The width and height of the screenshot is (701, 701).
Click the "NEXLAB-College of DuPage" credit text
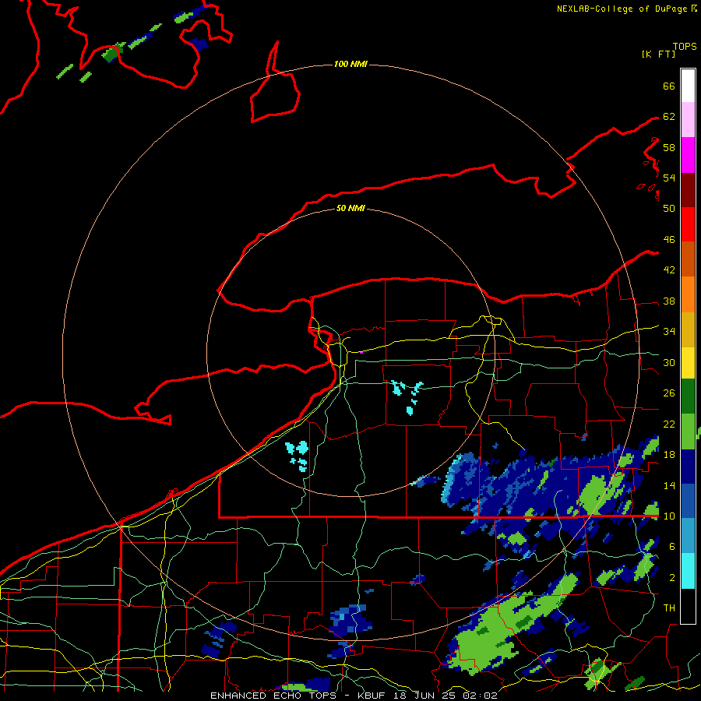click(622, 9)
